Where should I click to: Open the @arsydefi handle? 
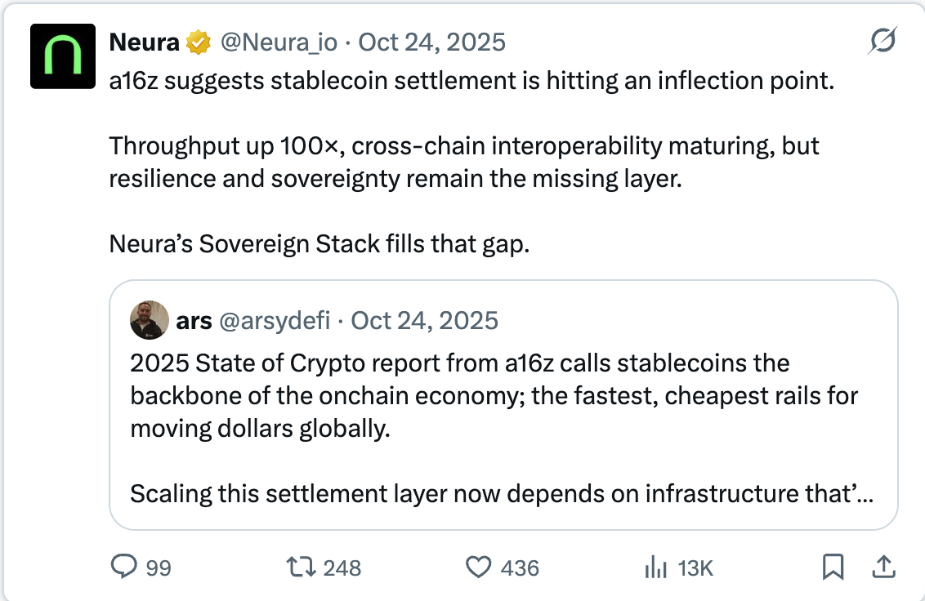click(275, 321)
